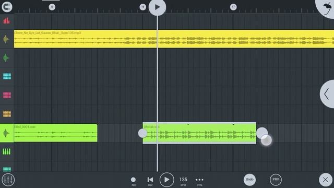
Task: Select the highlighted green Dhol audio track icon
Action: (x=7, y=133)
